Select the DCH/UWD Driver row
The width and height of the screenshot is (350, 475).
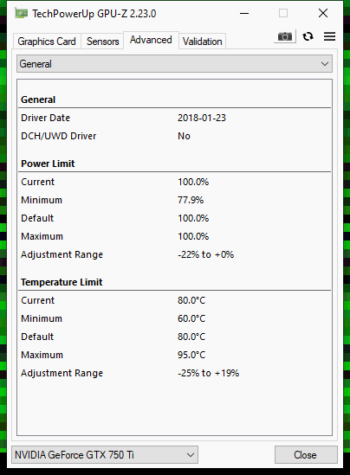174,136
